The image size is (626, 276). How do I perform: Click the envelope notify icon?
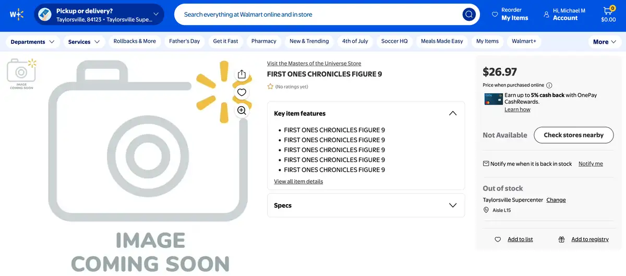486,164
